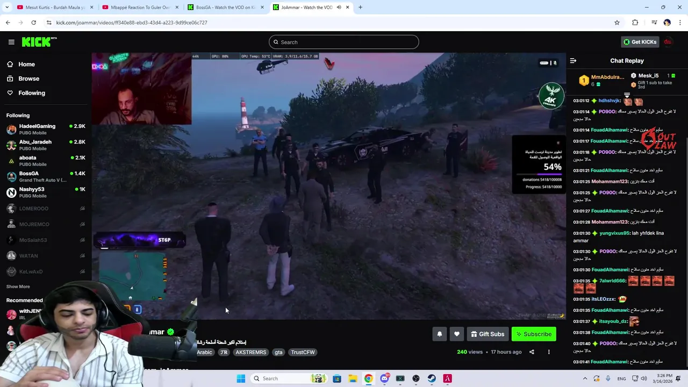Share the VOD using share icon
Viewport: 688px width, 387px height.
(x=532, y=352)
